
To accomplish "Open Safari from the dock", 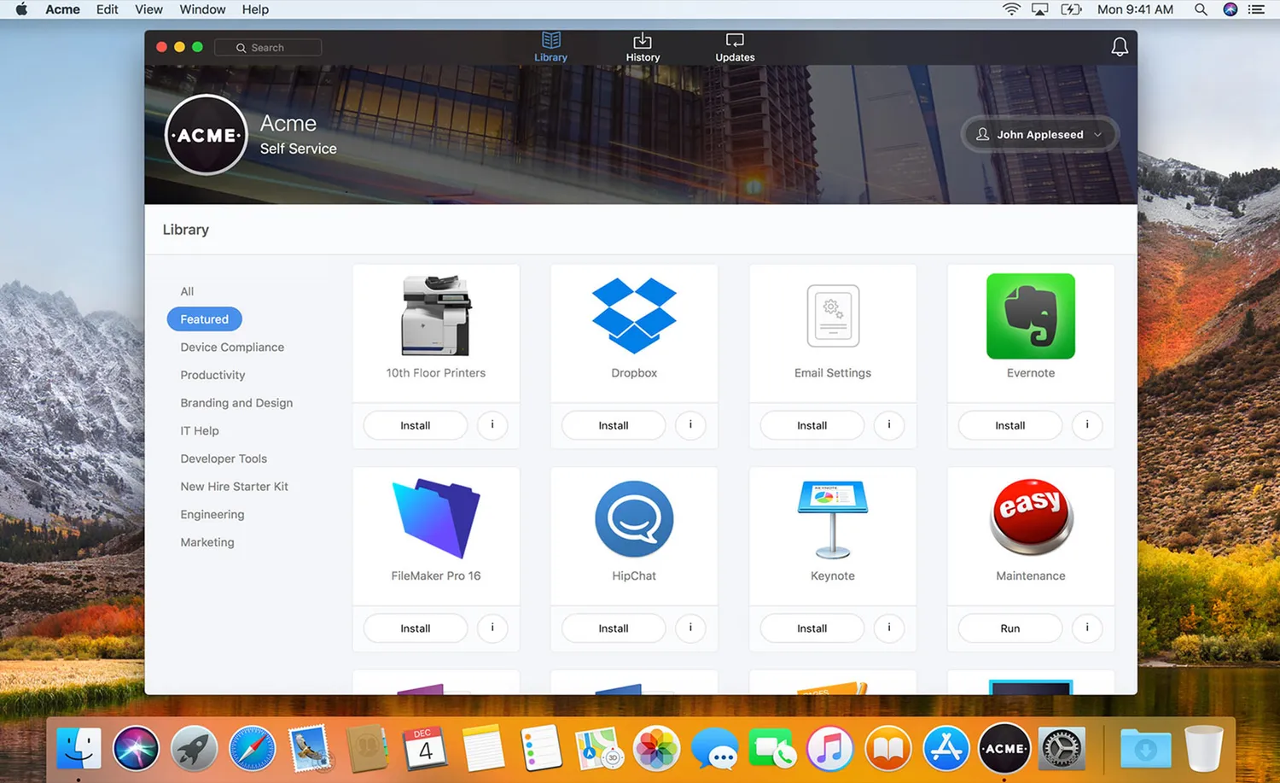I will 252,749.
